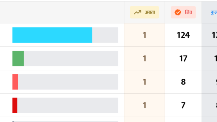Click the green progress bar
This screenshot has width=217, height=122.
[x=18, y=58]
